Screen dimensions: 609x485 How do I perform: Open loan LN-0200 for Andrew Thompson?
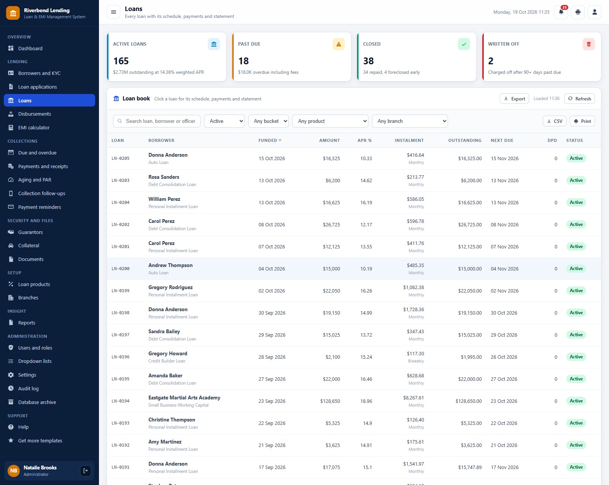click(x=120, y=269)
